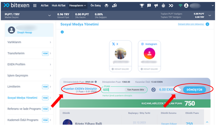Screen dimensions: 217x130
Task: Collapse the Kripto Yılbaşı Ralli event row
Action: pyautogui.click(x=207, y=122)
